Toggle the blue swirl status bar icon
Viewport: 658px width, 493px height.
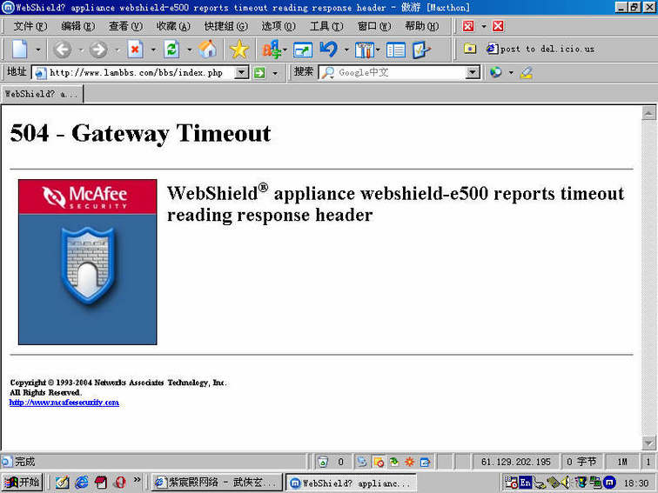coord(362,462)
